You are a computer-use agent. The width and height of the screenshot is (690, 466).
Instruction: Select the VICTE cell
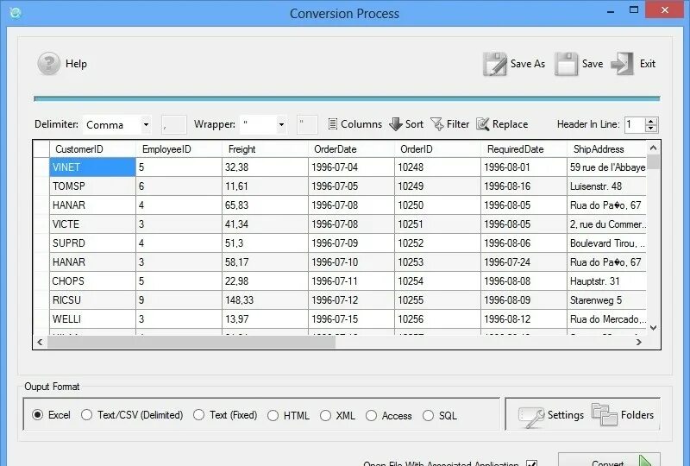coord(92,224)
